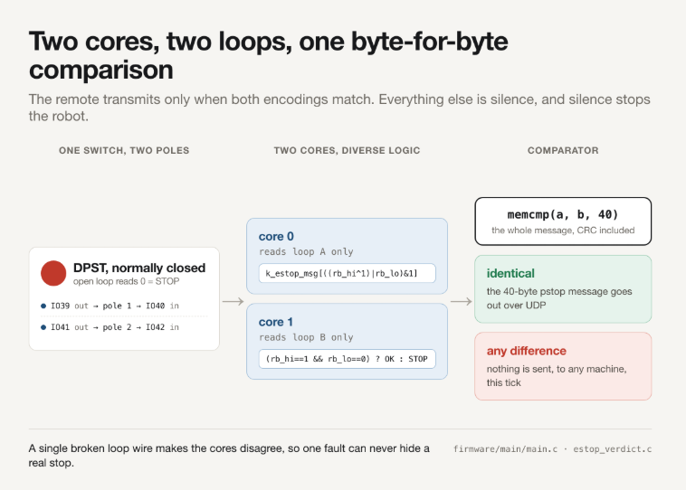This screenshot has height=490, width=686.
Task: Click the 'COMPARATOR' column heading
Action: point(563,150)
